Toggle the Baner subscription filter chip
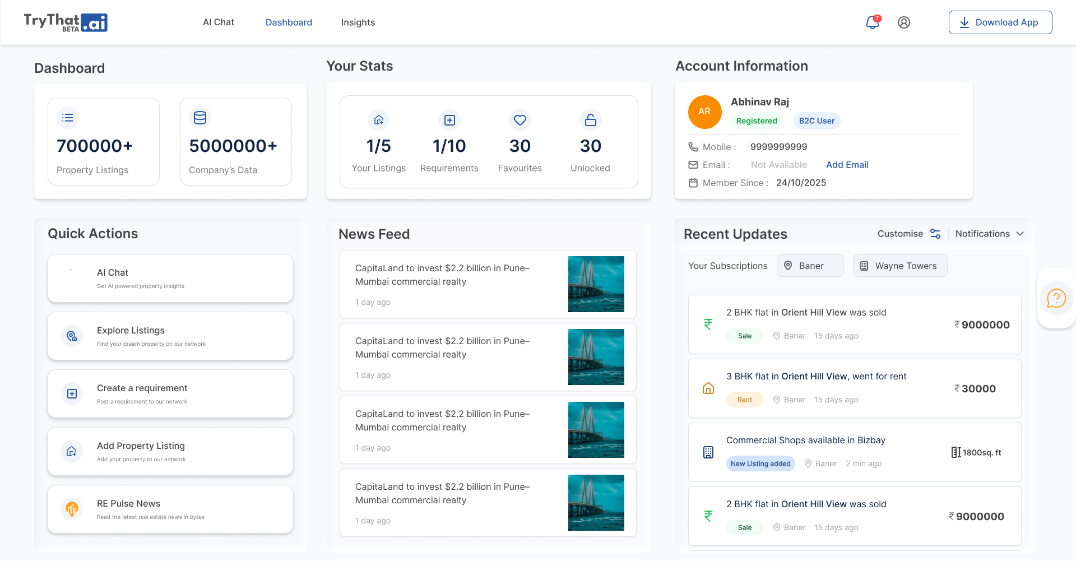Image resolution: width=1076 pixels, height=561 pixels. tap(810, 266)
